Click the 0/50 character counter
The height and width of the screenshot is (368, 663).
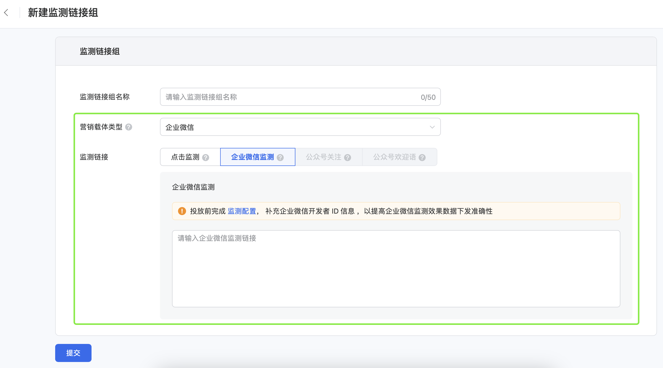[428, 97]
